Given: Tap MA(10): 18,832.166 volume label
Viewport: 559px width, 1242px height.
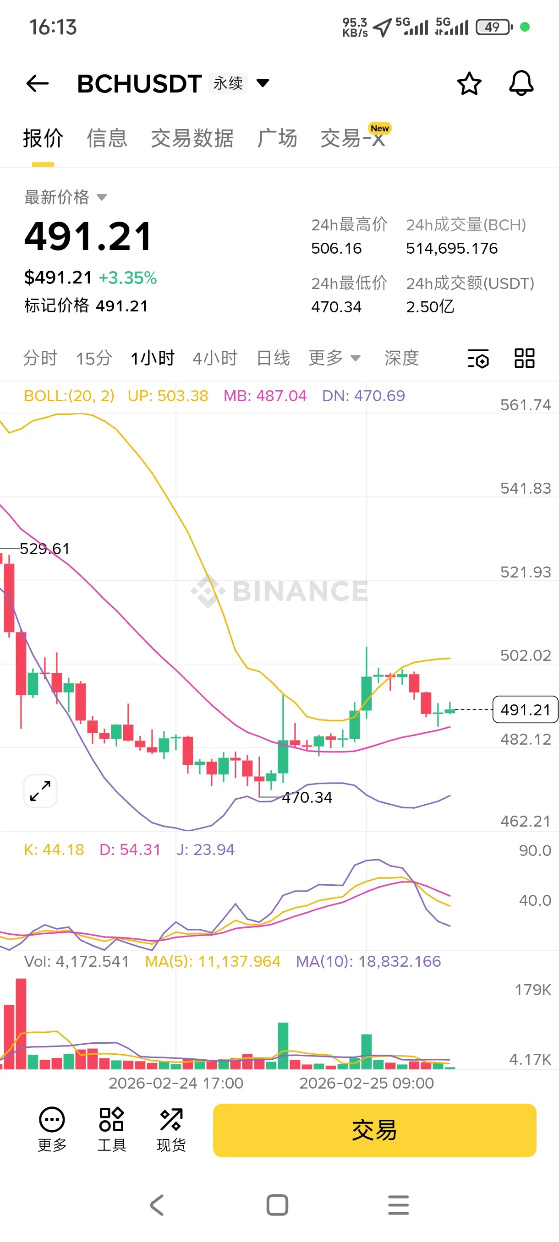Looking at the screenshot, I should (x=368, y=961).
